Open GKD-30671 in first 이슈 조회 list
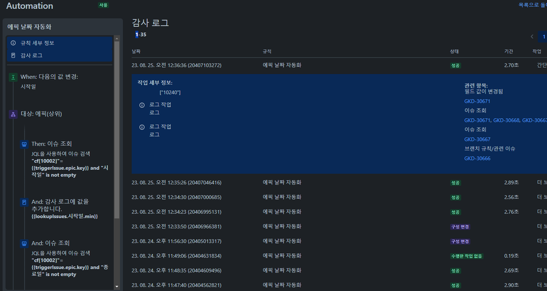 [477, 120]
